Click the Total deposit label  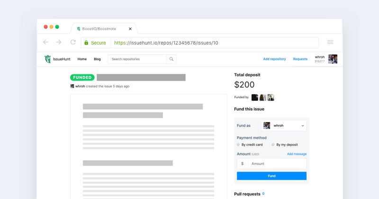pyautogui.click(x=247, y=75)
